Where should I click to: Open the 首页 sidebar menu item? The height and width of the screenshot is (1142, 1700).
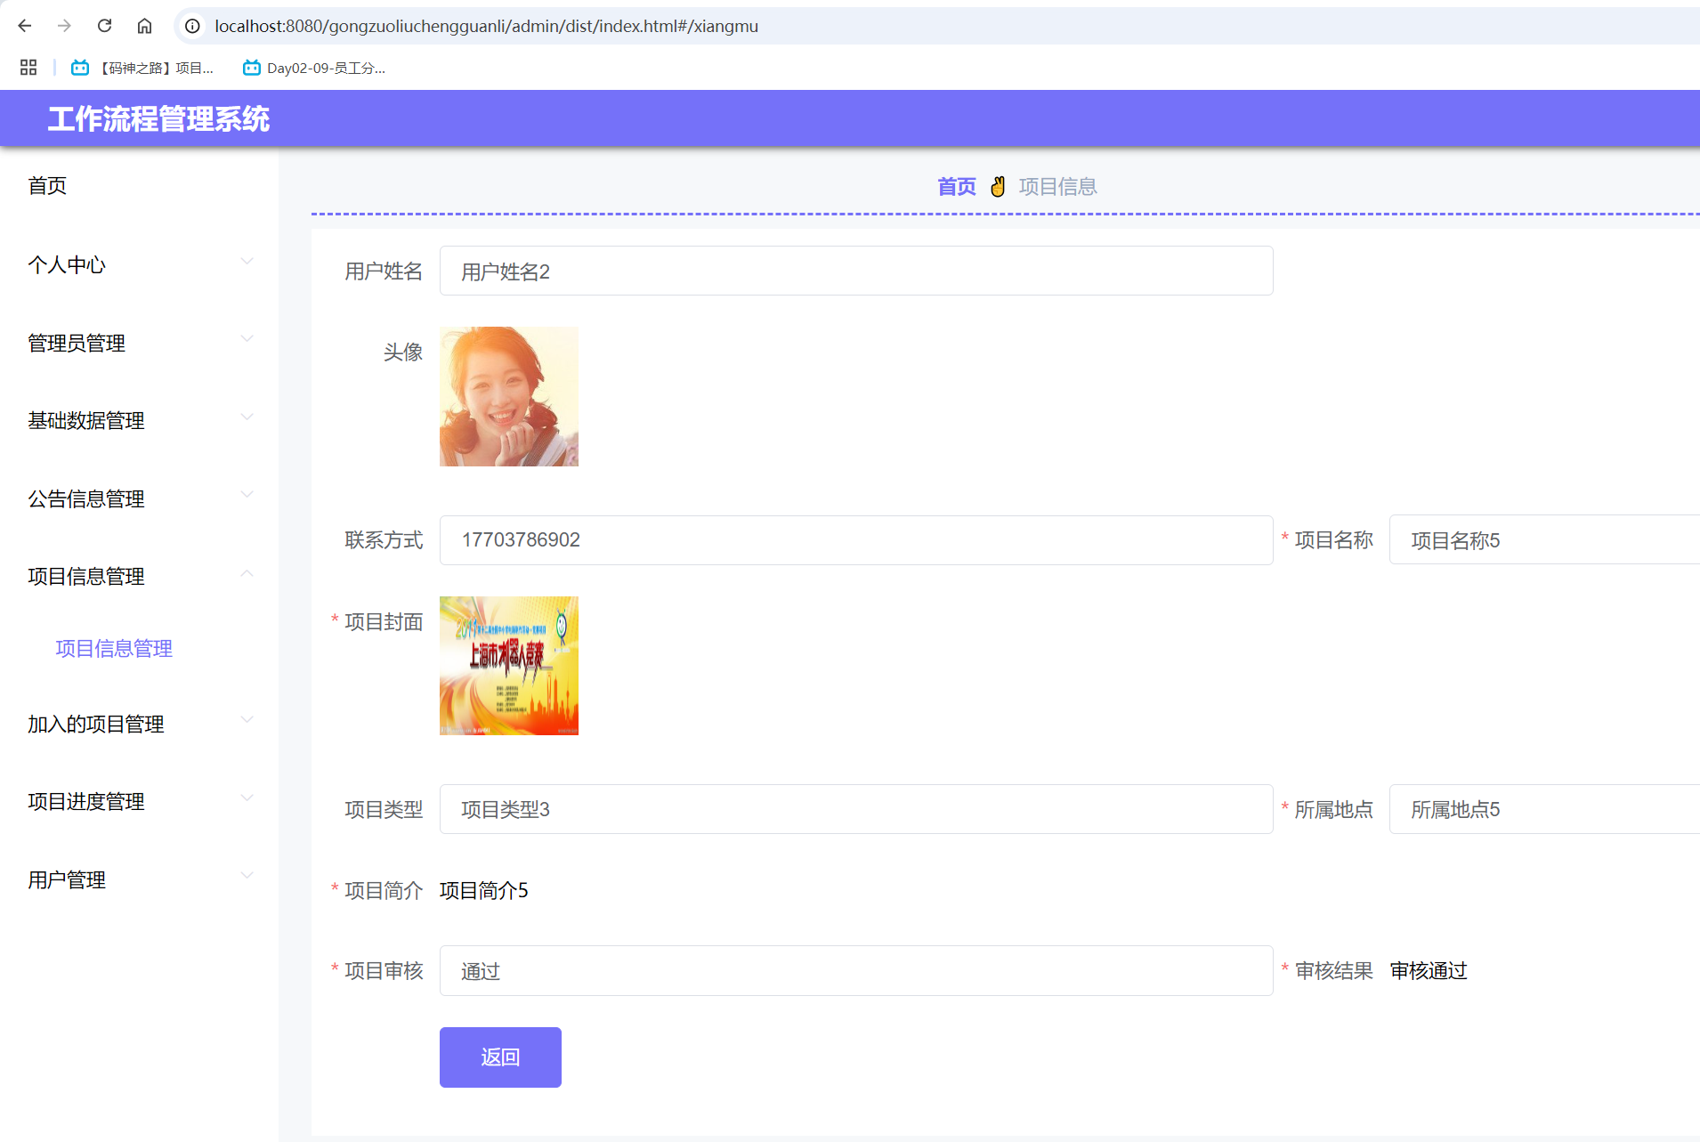coord(47,185)
